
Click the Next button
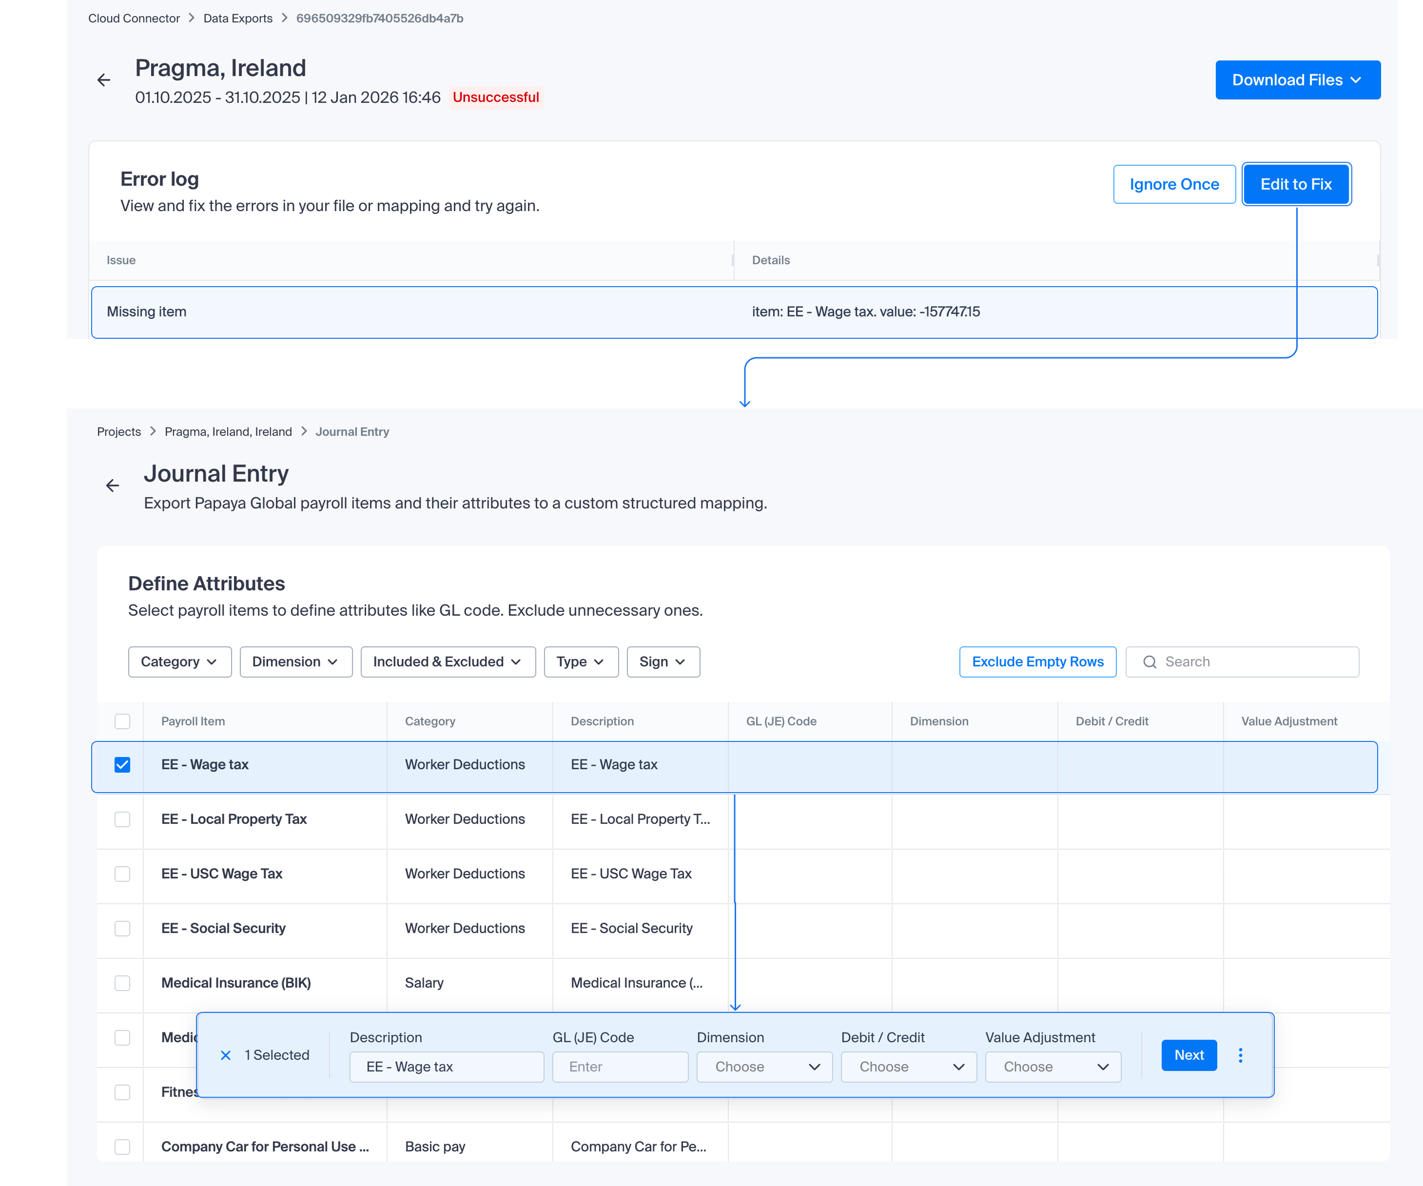(x=1189, y=1055)
